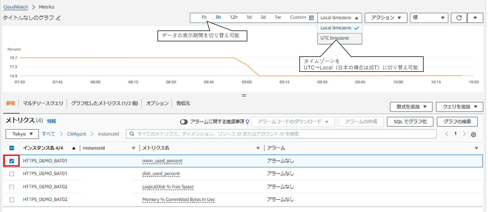
Task: Select the UTC timezone option
Action: (340, 38)
